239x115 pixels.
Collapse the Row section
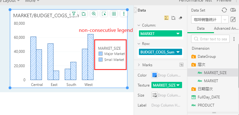pos(139,44)
